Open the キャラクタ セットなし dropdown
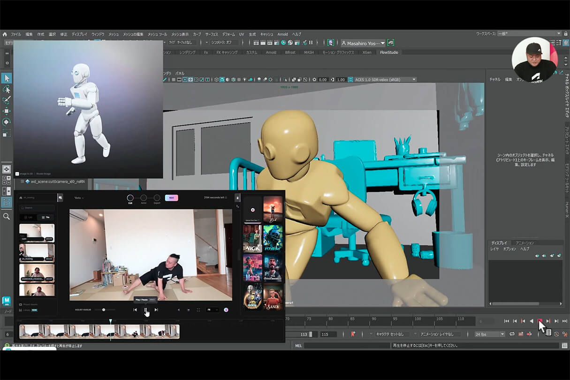The width and height of the screenshot is (570, 380). [393, 334]
